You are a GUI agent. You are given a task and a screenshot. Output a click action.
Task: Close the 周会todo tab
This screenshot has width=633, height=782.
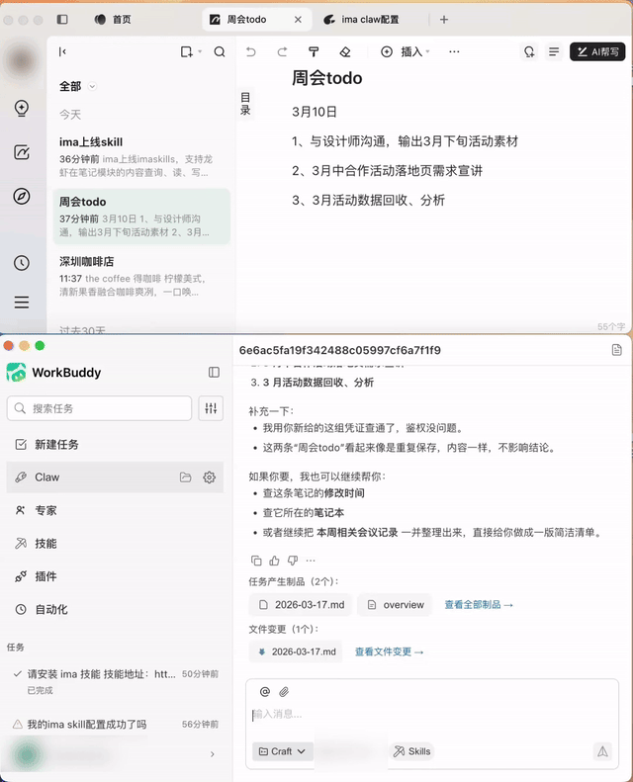(298, 20)
